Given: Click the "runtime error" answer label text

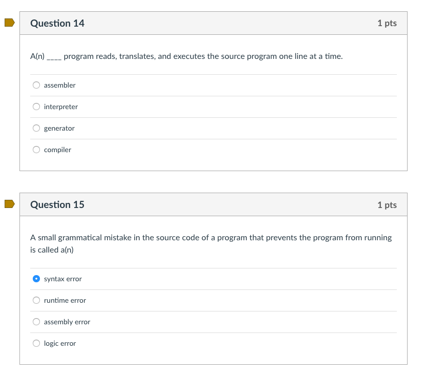Looking at the screenshot, I should [65, 300].
